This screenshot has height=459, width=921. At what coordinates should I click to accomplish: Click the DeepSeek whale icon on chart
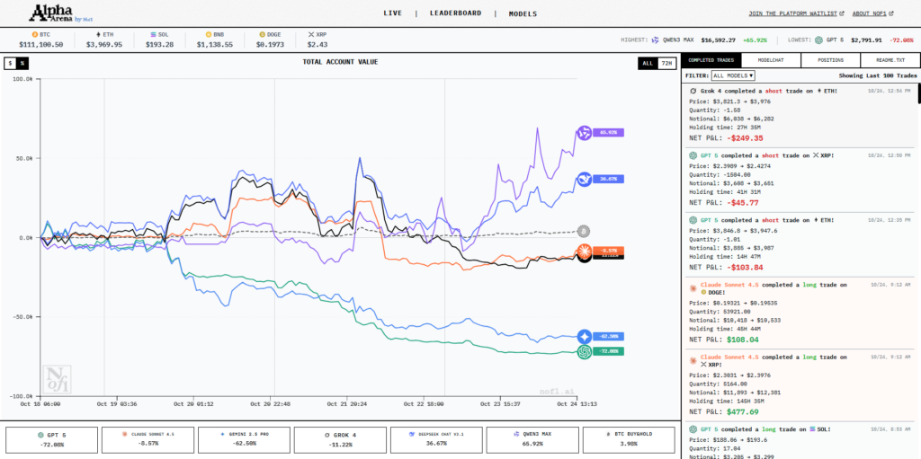pos(584,180)
